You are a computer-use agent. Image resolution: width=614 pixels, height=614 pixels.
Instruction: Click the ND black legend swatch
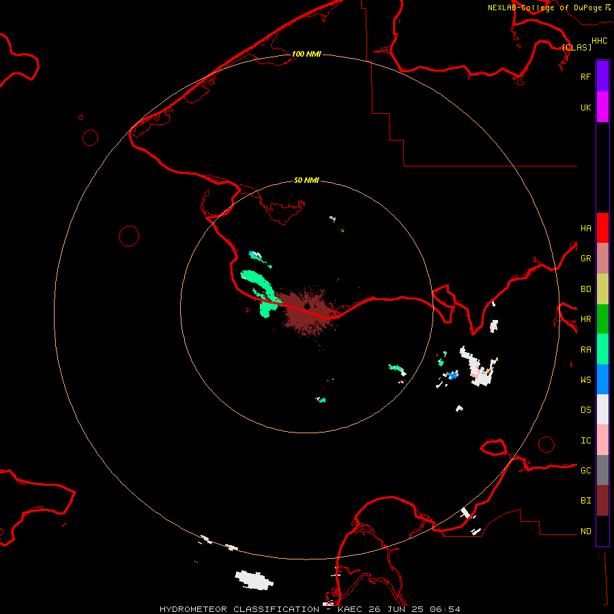click(602, 531)
